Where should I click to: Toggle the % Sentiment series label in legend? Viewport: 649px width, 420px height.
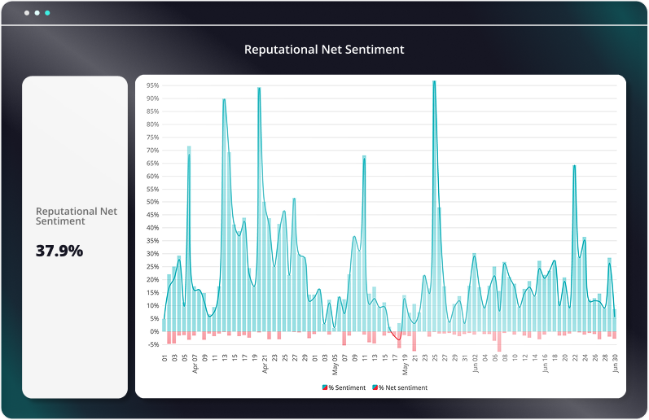click(347, 388)
